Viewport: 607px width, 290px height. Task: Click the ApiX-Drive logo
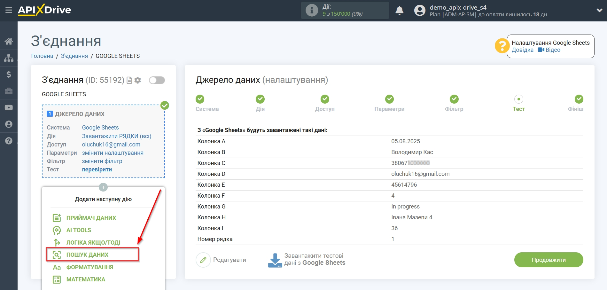click(44, 10)
